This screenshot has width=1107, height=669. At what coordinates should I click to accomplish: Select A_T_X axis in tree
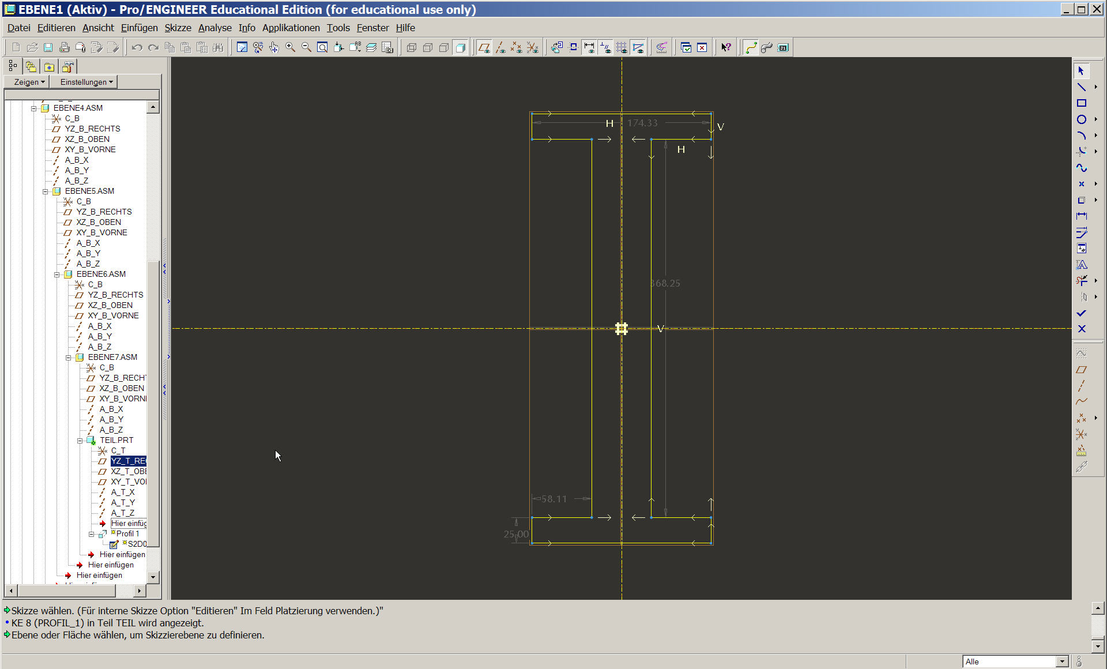[122, 492]
